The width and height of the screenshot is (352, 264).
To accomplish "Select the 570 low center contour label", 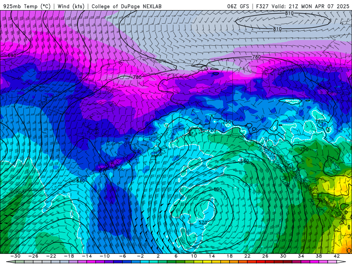I will tap(203, 223).
